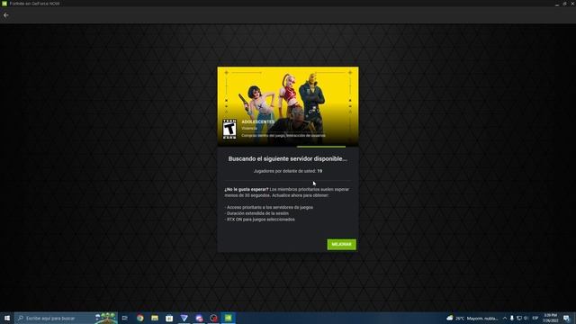Click 'Duración extendida de la sesión' line

(x=256, y=213)
